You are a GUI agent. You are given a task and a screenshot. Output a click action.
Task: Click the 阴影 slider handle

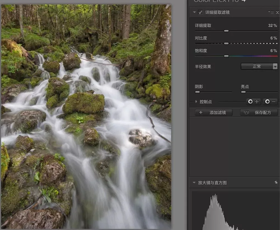coord(197,92)
